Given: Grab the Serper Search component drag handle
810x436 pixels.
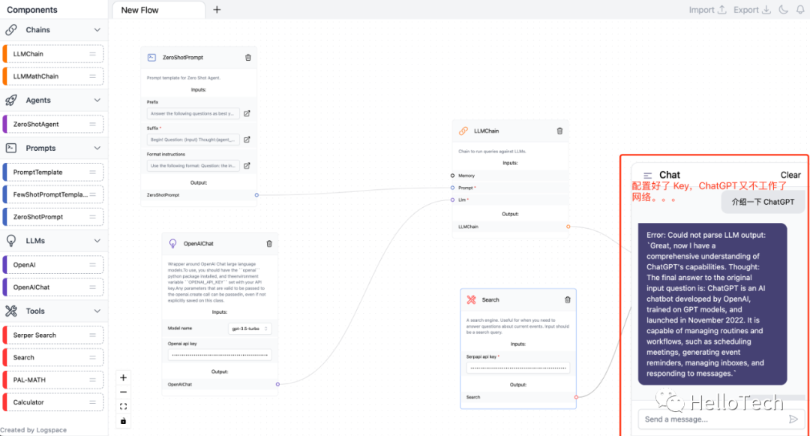Looking at the screenshot, I should (x=92, y=335).
